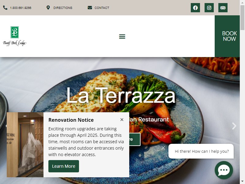This screenshot has width=245, height=184.
Task: Click the renovation notice hallway image
Action: [25, 145]
